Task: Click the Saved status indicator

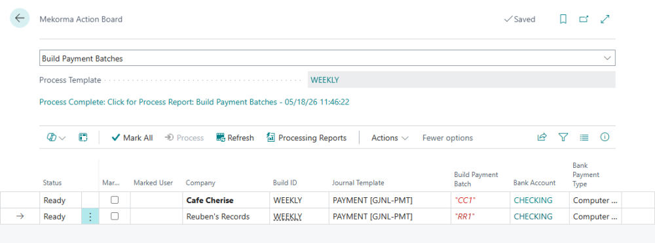Action: [519, 19]
